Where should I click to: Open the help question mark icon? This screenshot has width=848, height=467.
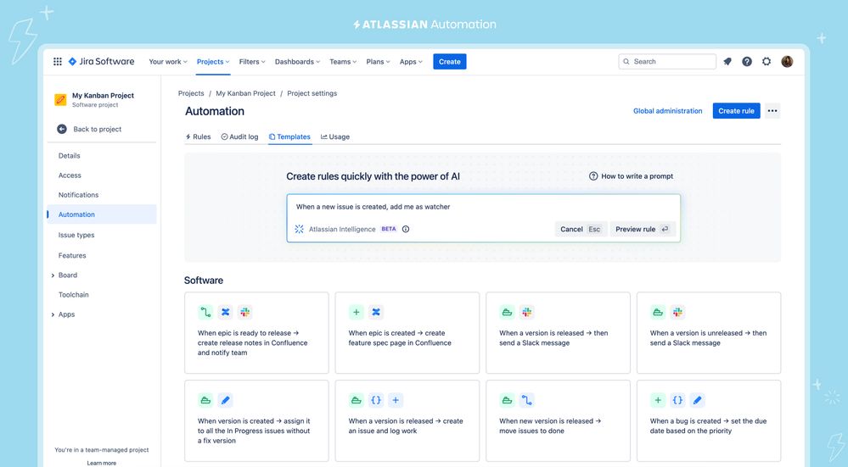click(x=747, y=62)
